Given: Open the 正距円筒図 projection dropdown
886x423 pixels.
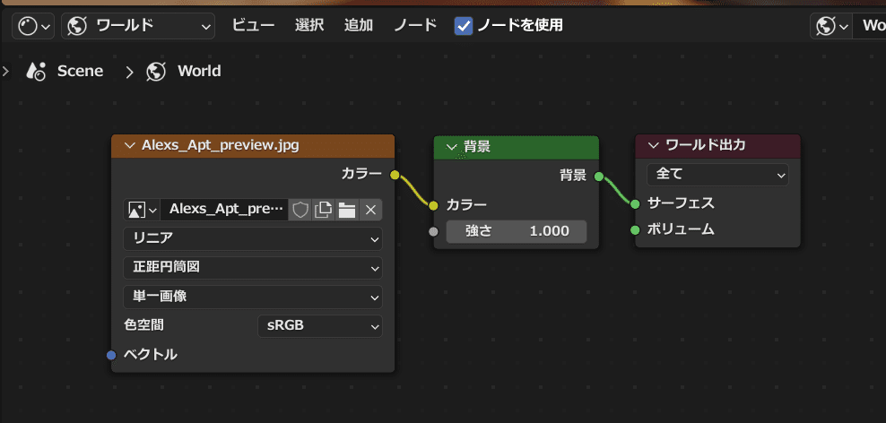Looking at the screenshot, I should (x=253, y=268).
